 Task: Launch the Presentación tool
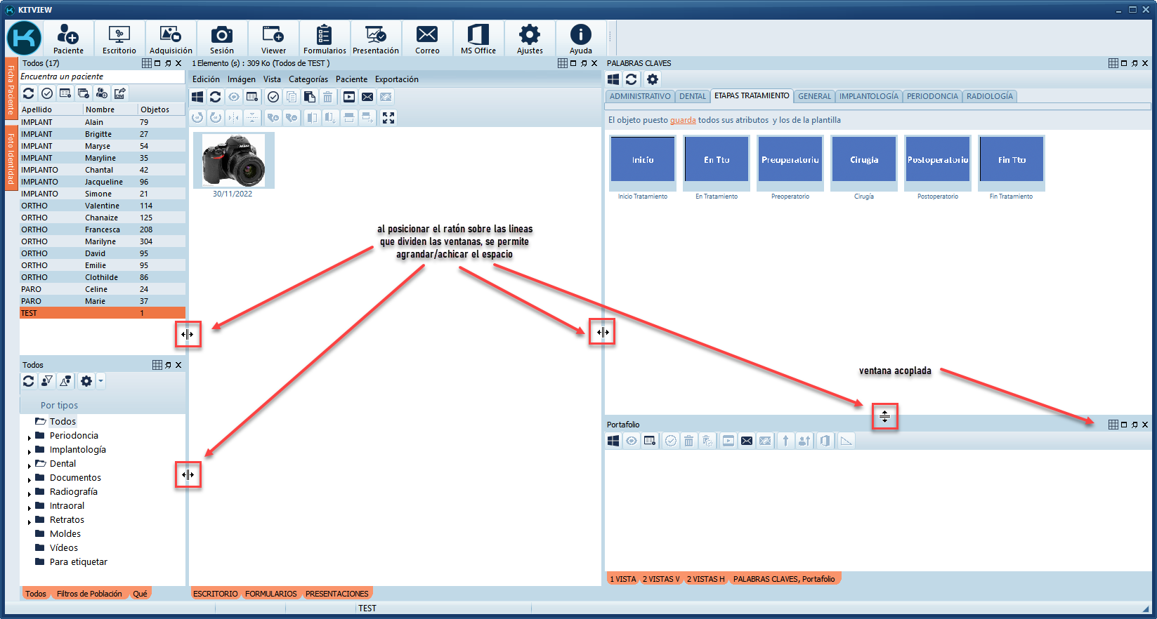coord(375,39)
